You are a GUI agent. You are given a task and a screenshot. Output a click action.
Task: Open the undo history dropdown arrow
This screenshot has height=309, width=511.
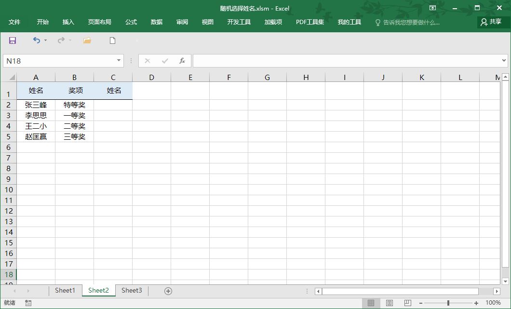pyautogui.click(x=45, y=40)
